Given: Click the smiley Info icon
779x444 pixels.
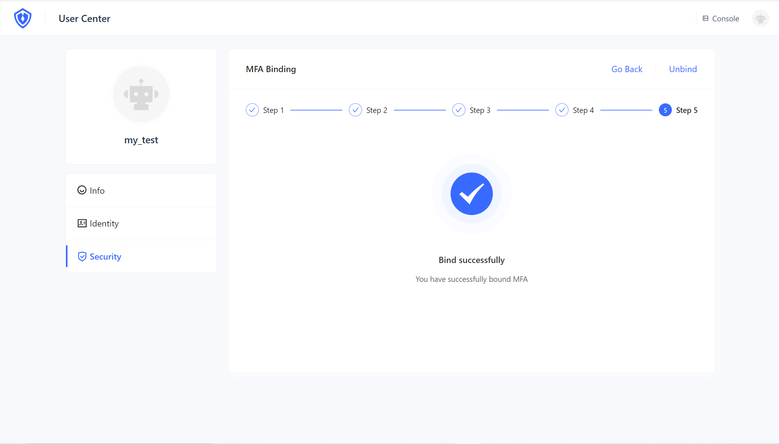Looking at the screenshot, I should point(82,190).
